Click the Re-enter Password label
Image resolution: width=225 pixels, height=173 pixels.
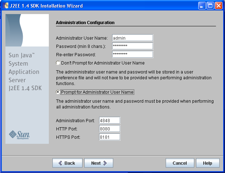pyautogui.click(x=76, y=55)
